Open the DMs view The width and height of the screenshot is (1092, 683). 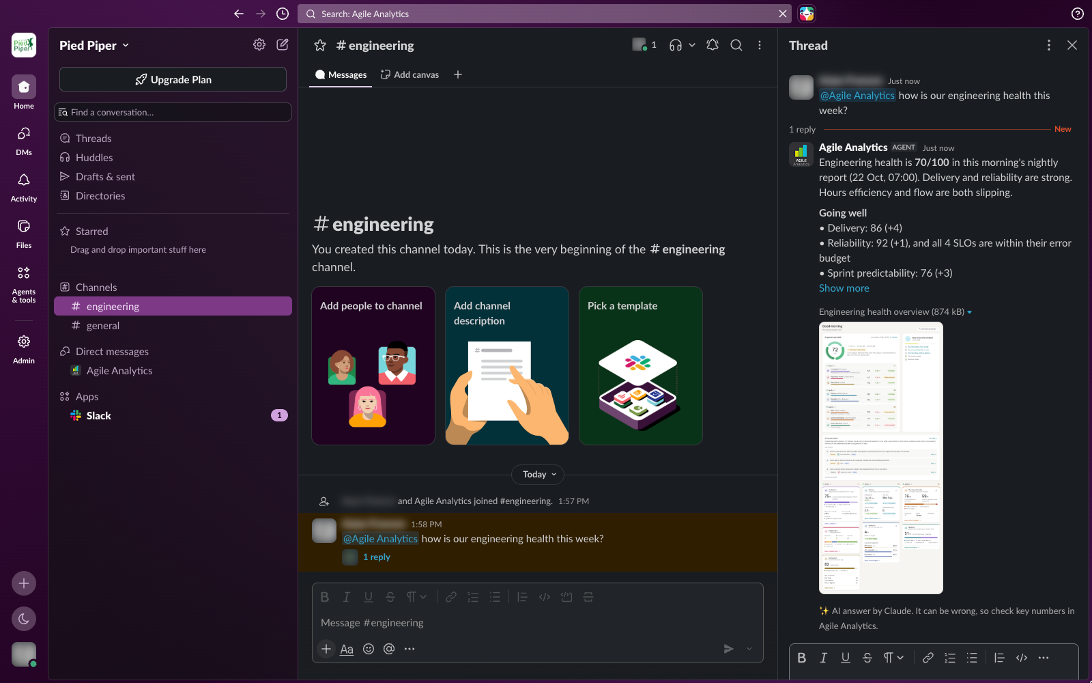(x=24, y=141)
